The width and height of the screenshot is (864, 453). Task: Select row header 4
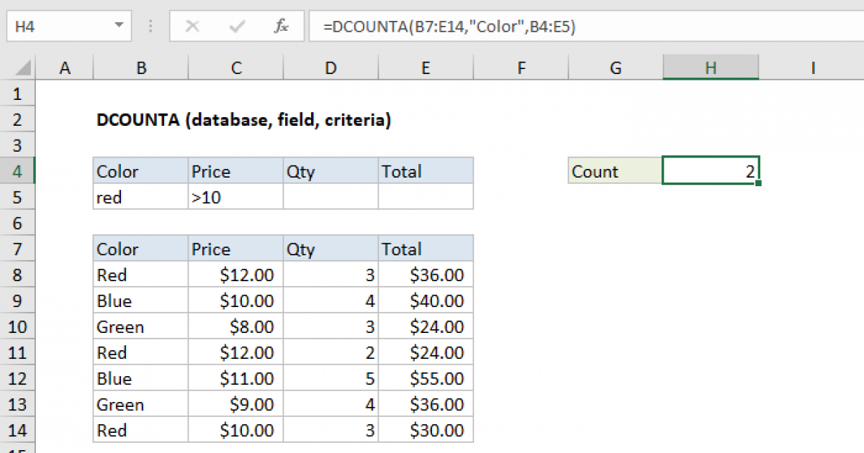18,170
